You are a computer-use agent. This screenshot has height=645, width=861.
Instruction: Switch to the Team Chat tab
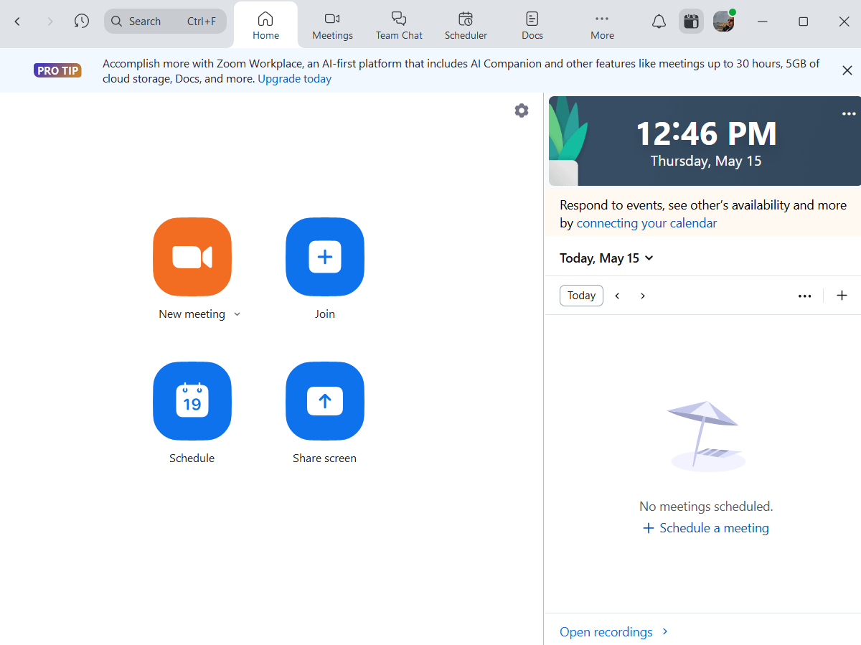399,25
